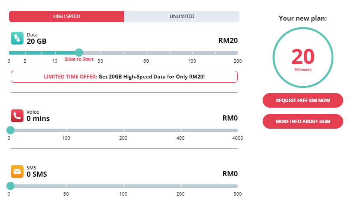The height and width of the screenshot is (205, 356).
Task: Set SMS slider to the 100 mark
Action: pyautogui.click(x=124, y=186)
